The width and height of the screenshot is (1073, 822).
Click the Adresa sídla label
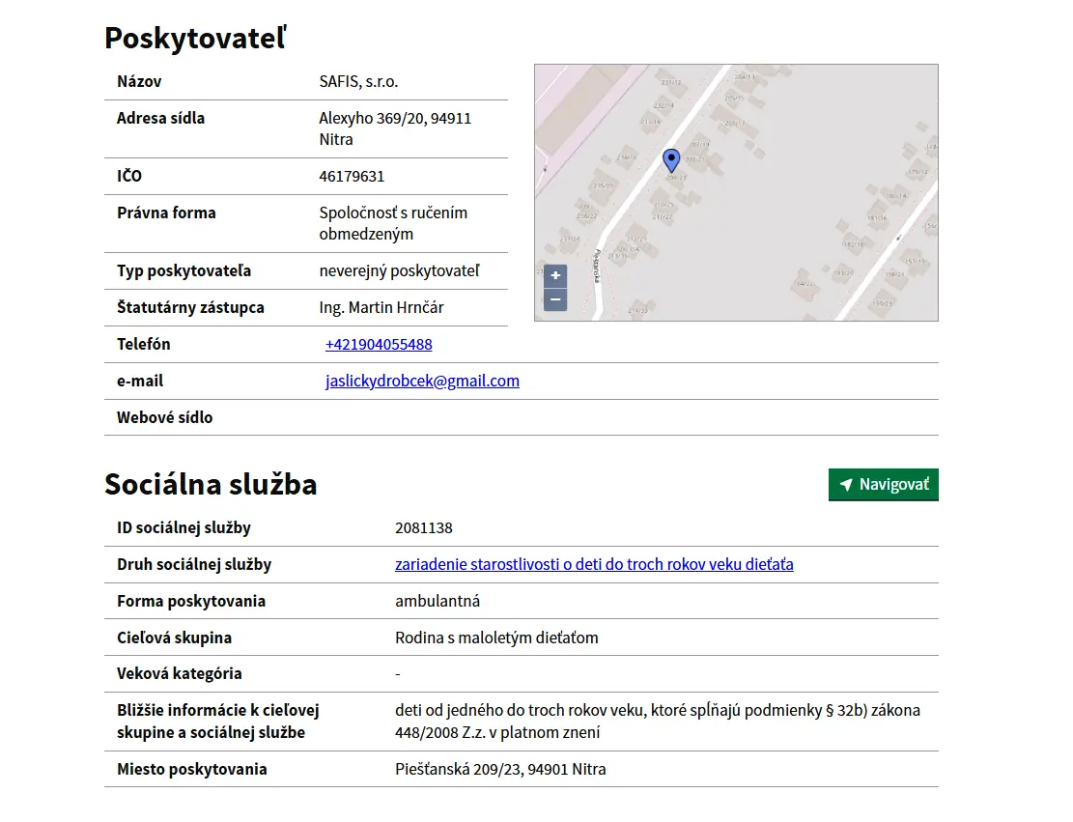(160, 119)
